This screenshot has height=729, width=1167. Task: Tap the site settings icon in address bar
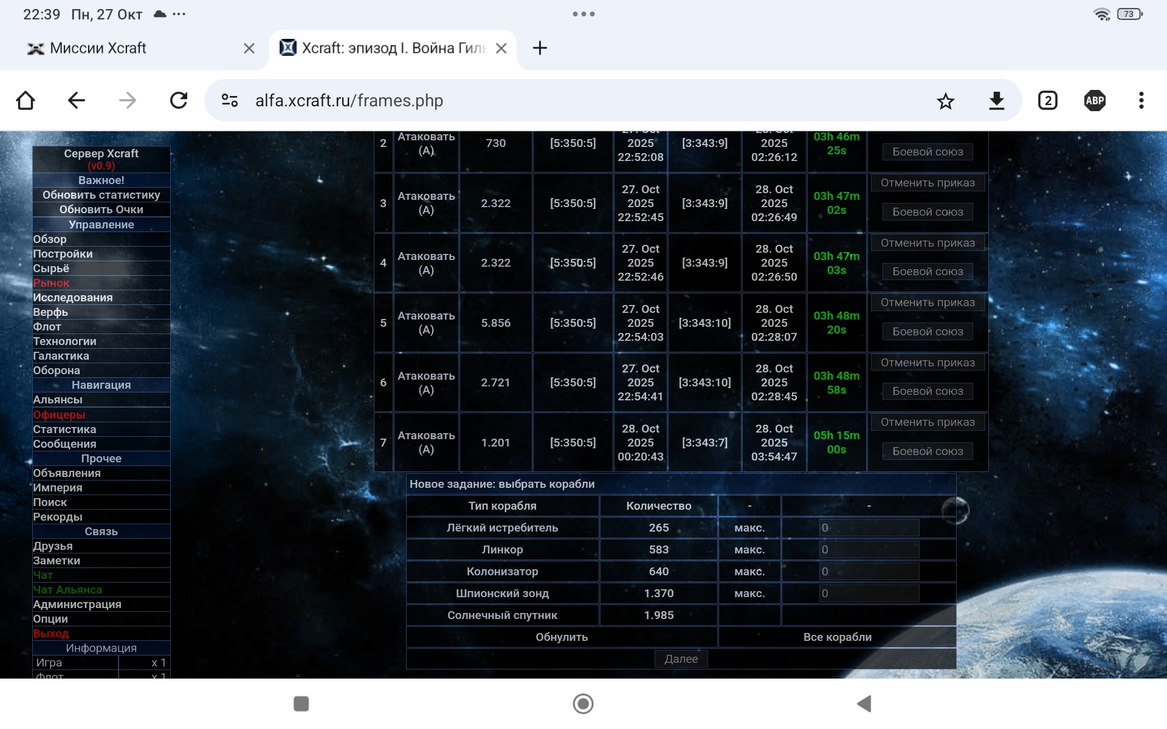pyautogui.click(x=230, y=100)
